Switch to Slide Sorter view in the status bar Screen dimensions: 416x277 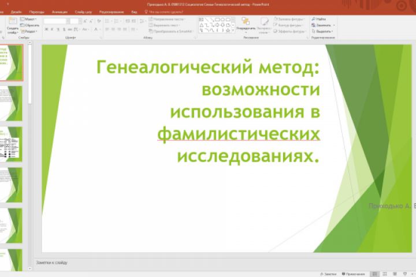(385, 274)
